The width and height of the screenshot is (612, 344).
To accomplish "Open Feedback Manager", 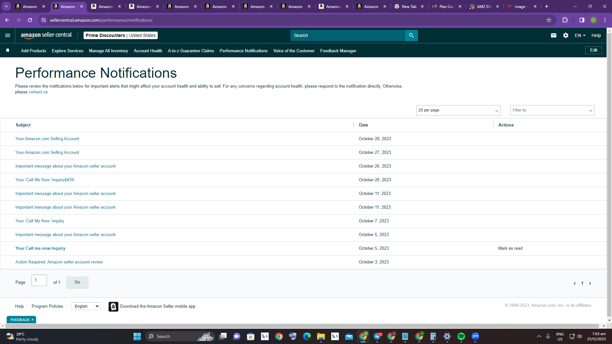I will (338, 51).
